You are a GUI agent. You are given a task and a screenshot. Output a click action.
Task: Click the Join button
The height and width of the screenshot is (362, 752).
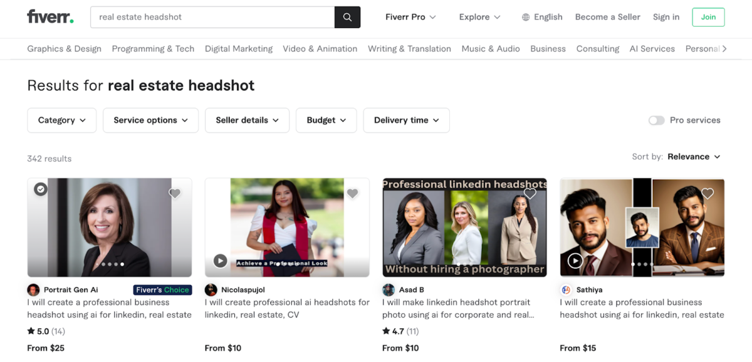click(708, 17)
